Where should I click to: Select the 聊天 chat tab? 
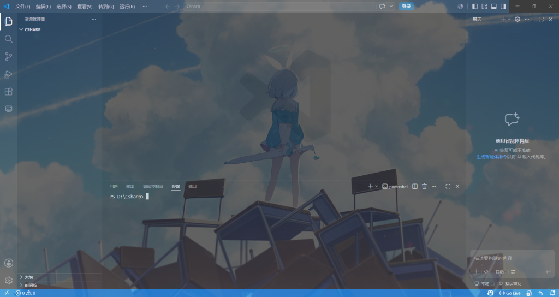(477, 19)
